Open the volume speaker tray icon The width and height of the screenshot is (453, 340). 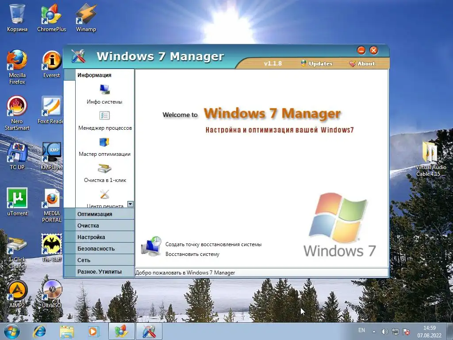[x=384, y=332]
